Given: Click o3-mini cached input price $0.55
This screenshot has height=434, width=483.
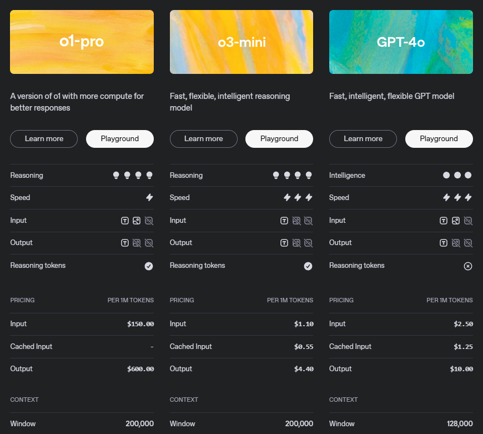Looking at the screenshot, I should point(304,347).
